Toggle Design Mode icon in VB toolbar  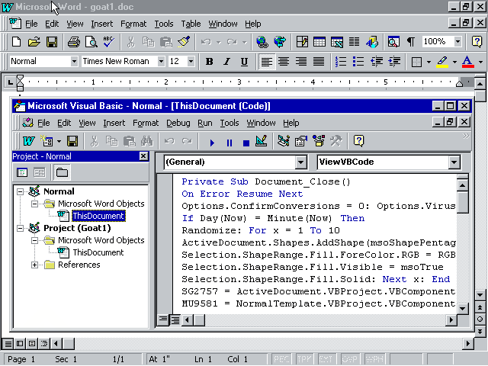click(261, 141)
